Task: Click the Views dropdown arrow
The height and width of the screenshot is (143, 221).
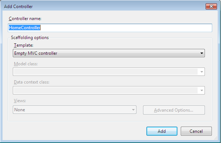Action: pos(133,110)
